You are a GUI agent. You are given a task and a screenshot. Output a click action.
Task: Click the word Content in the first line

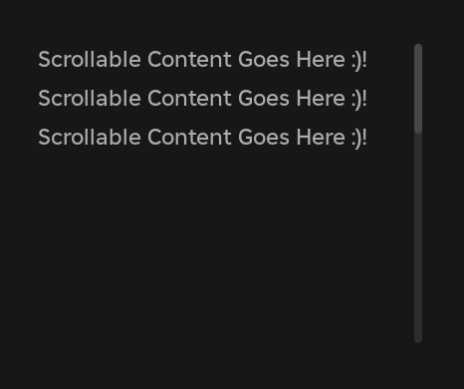pos(189,60)
